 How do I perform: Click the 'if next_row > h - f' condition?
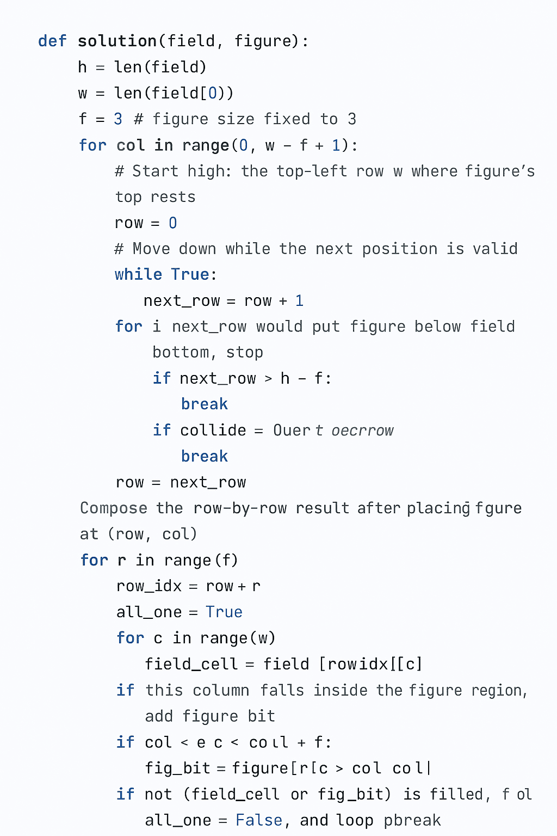point(242,378)
